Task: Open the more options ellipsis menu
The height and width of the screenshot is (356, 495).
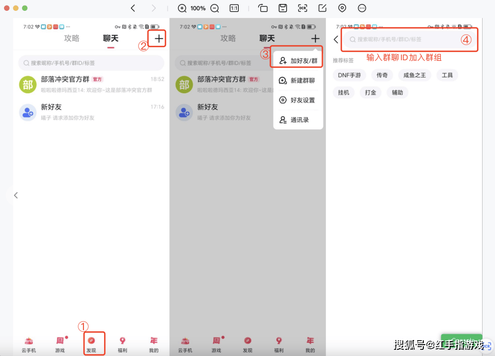Action: pos(362,8)
